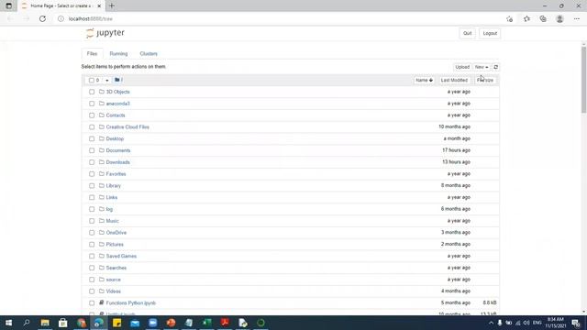
Task: Open a new browser tab
Action: point(112,6)
